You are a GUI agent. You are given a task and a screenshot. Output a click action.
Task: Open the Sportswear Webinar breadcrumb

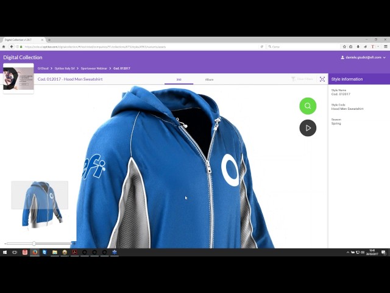[94, 68]
